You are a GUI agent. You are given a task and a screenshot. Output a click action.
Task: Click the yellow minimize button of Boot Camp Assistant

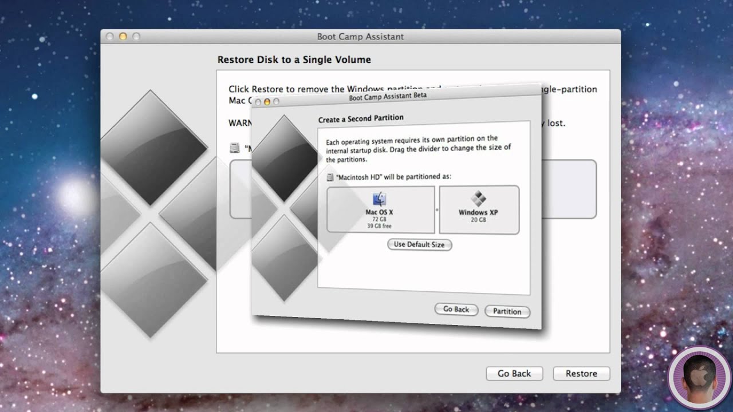[x=123, y=37]
